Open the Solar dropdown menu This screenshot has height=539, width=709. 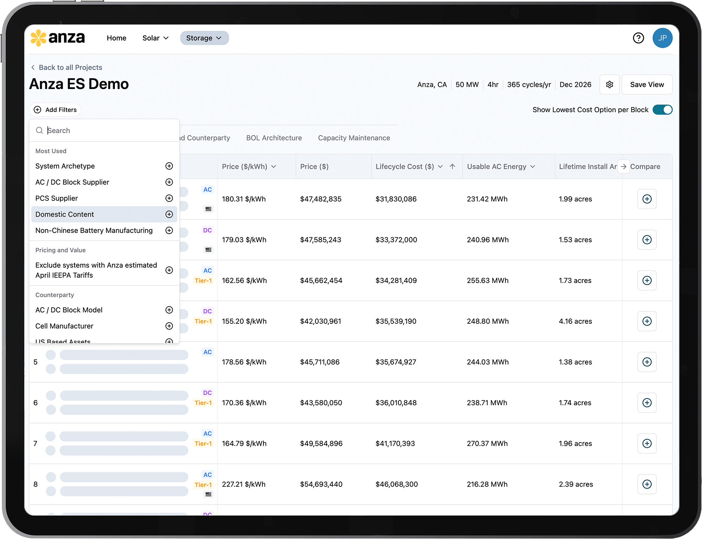click(155, 38)
